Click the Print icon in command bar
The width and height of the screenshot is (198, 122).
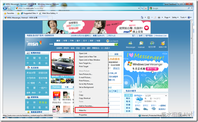click(x=159, y=18)
